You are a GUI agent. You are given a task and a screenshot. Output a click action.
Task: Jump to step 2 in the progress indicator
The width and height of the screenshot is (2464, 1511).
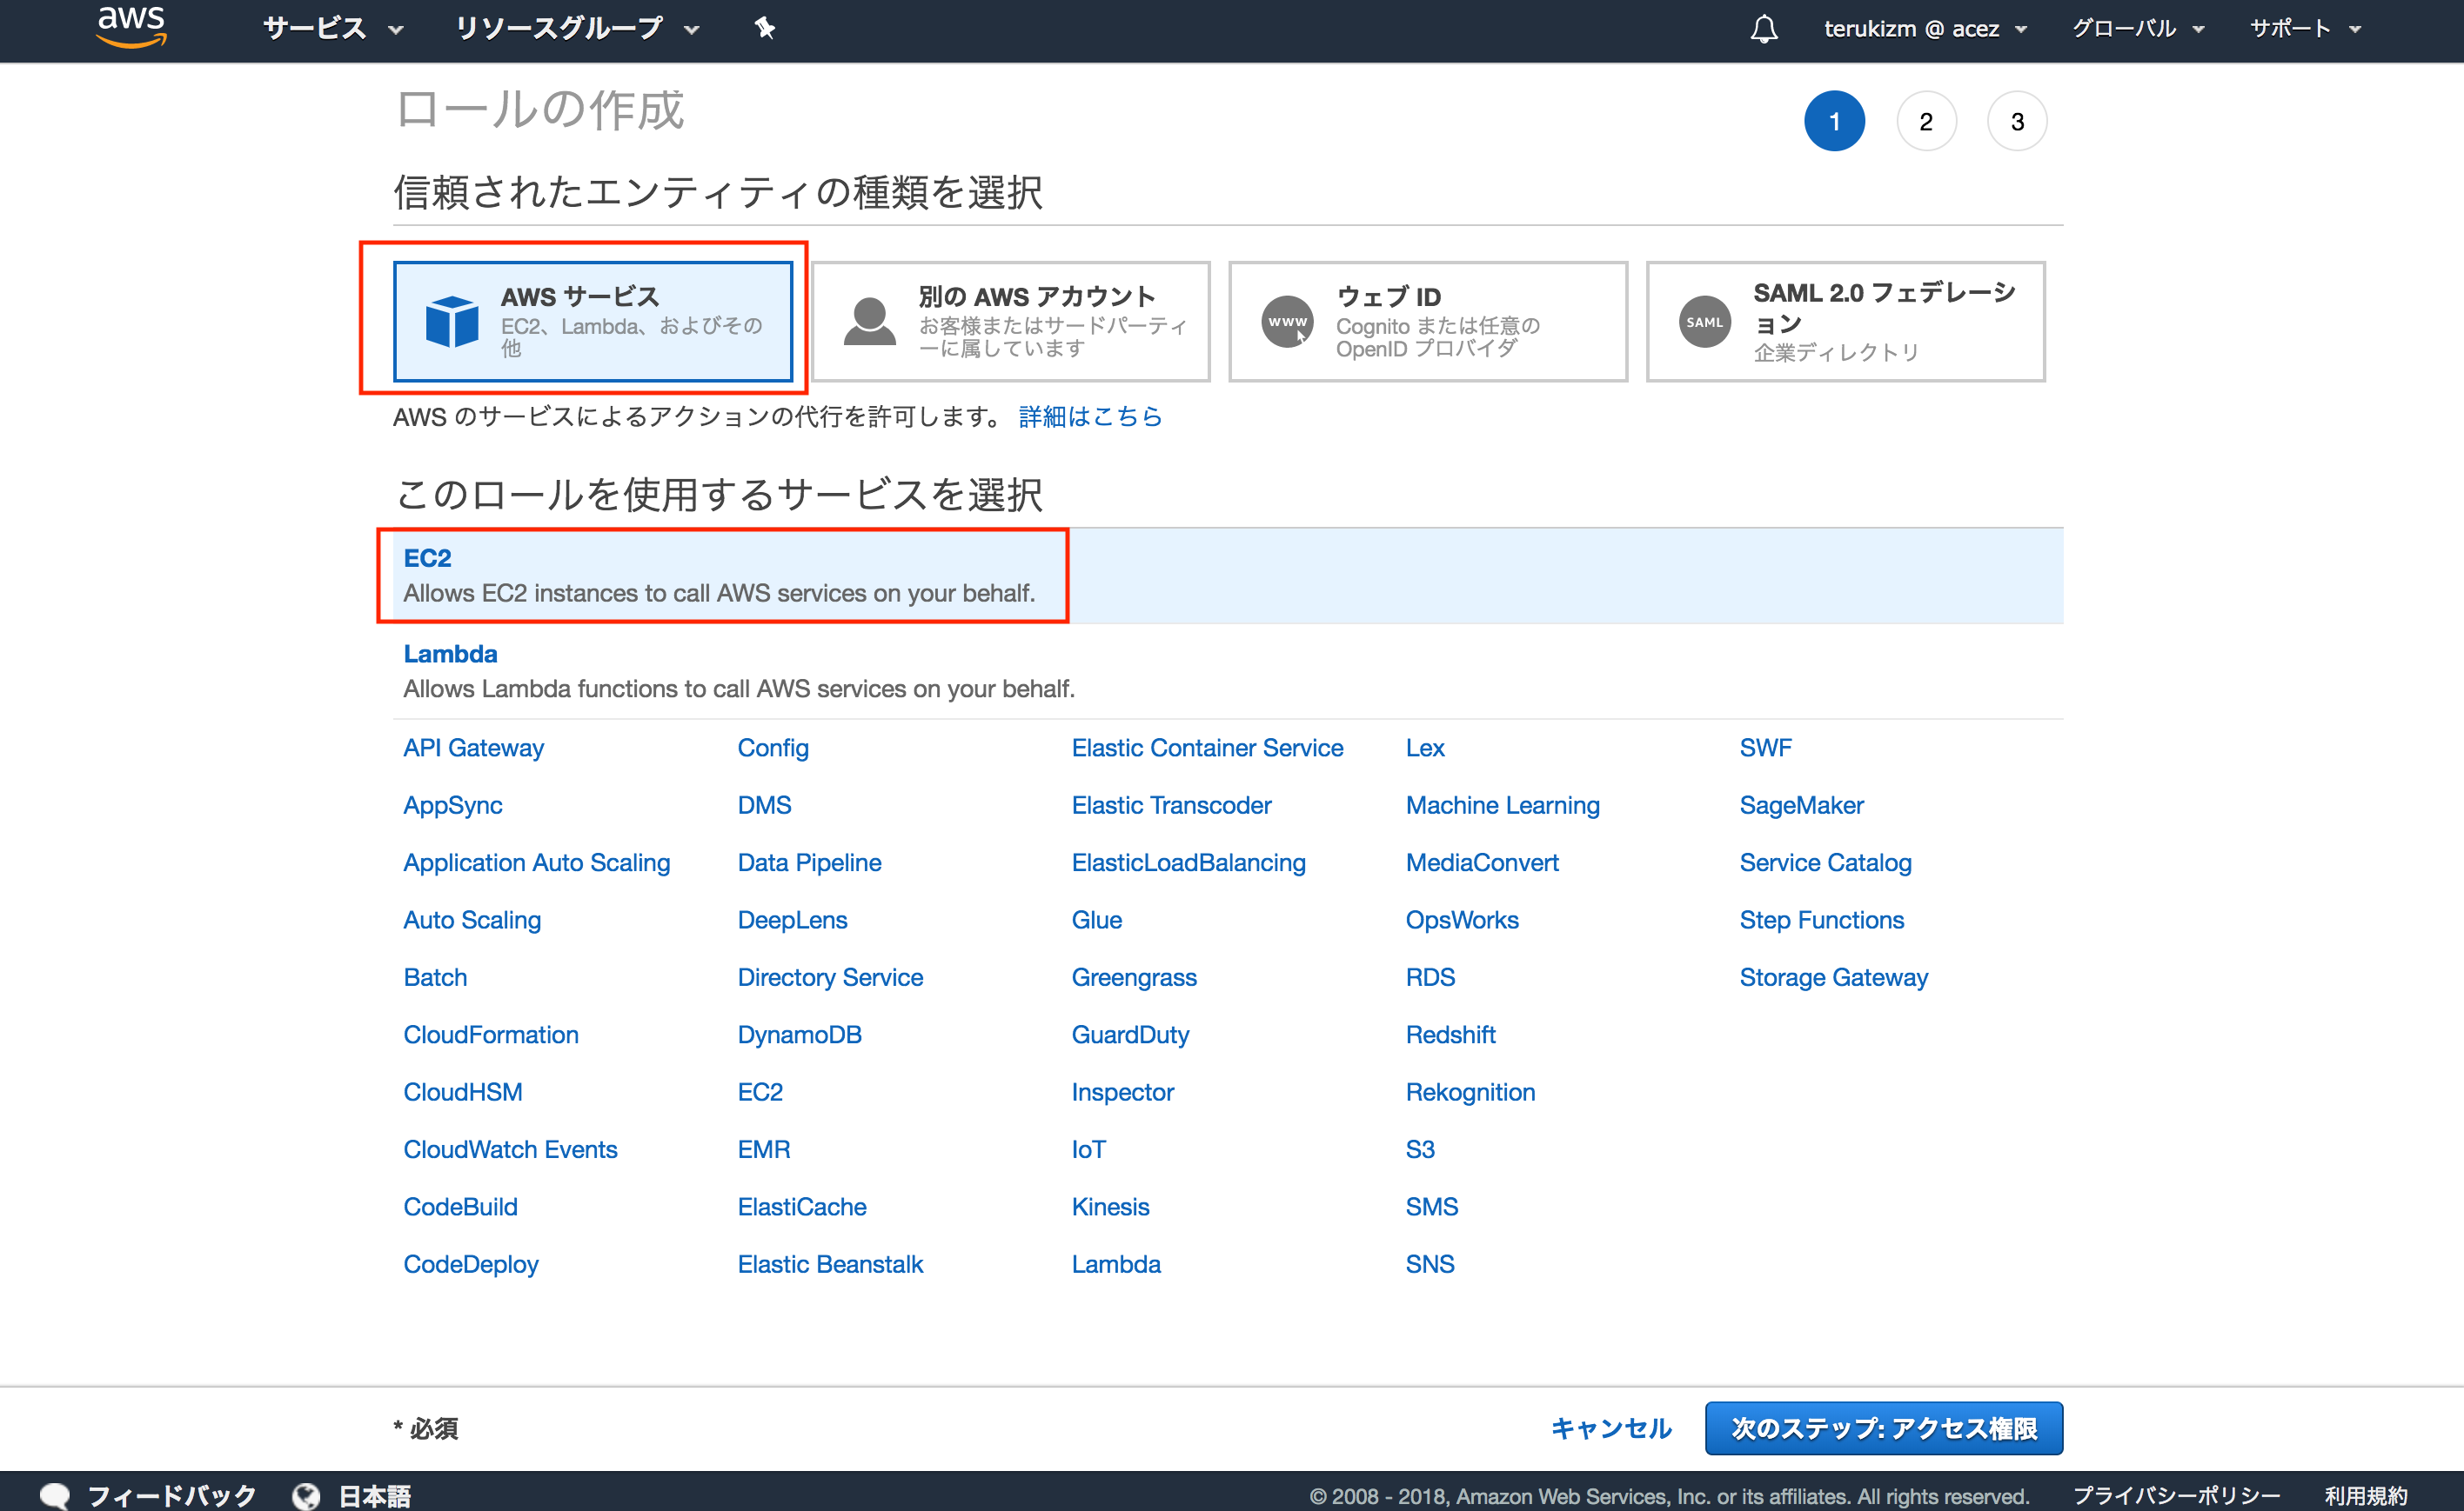click(1926, 121)
